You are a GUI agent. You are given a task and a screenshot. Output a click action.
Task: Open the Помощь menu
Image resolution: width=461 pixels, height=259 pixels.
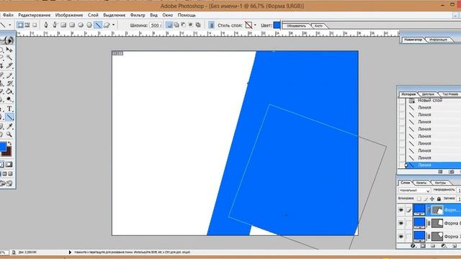pyautogui.click(x=187, y=15)
